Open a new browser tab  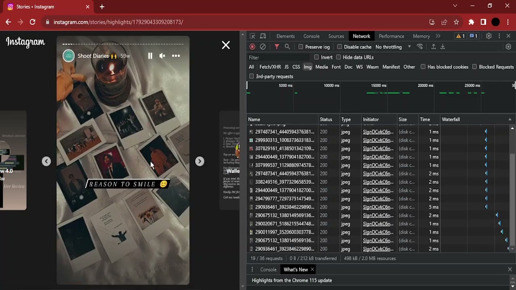coord(102,7)
